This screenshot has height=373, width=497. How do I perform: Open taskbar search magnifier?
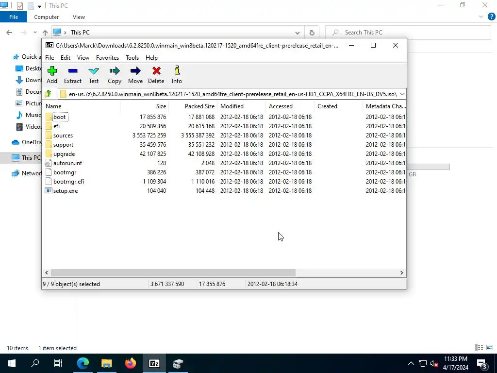(x=35, y=363)
